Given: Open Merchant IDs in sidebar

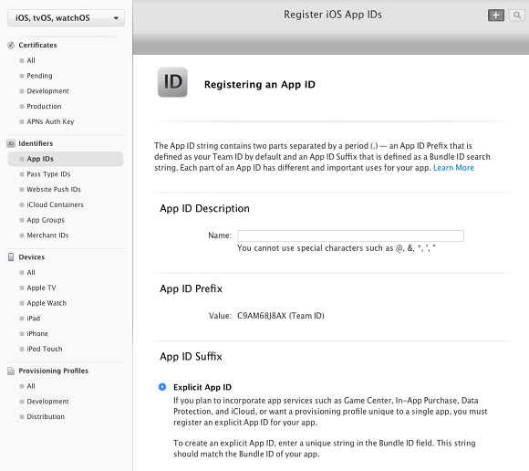Looking at the screenshot, I should point(47,235).
